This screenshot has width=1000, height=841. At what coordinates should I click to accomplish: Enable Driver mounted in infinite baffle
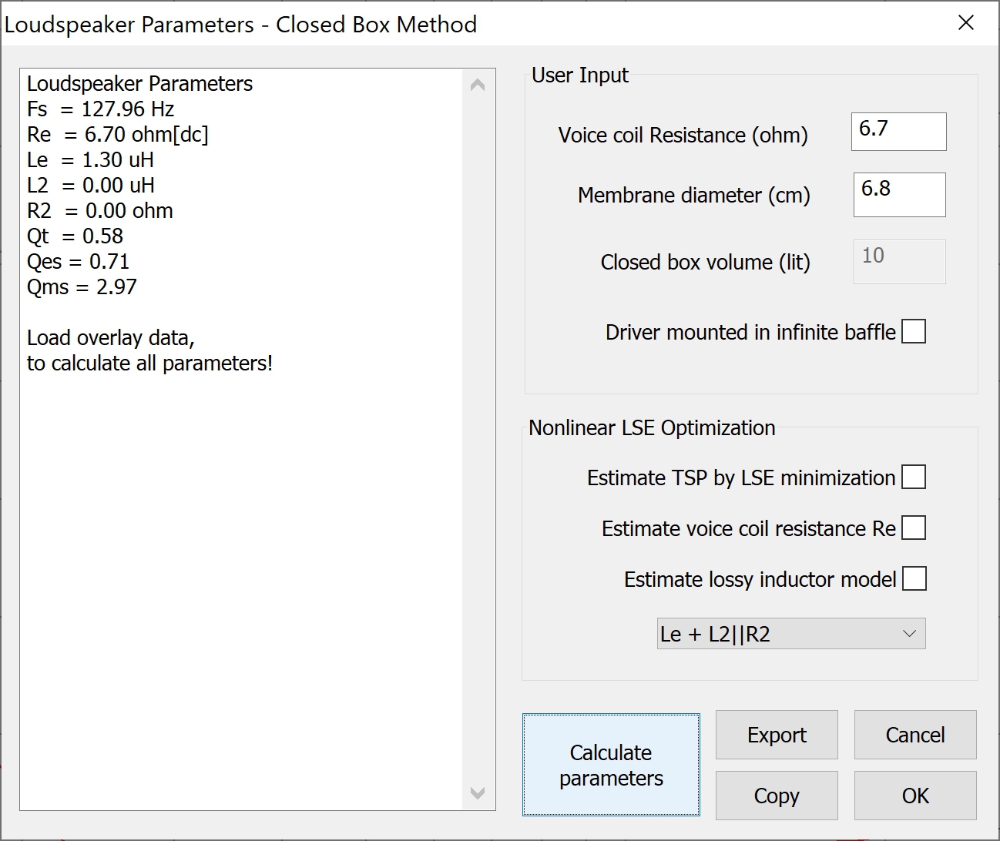tap(914, 332)
